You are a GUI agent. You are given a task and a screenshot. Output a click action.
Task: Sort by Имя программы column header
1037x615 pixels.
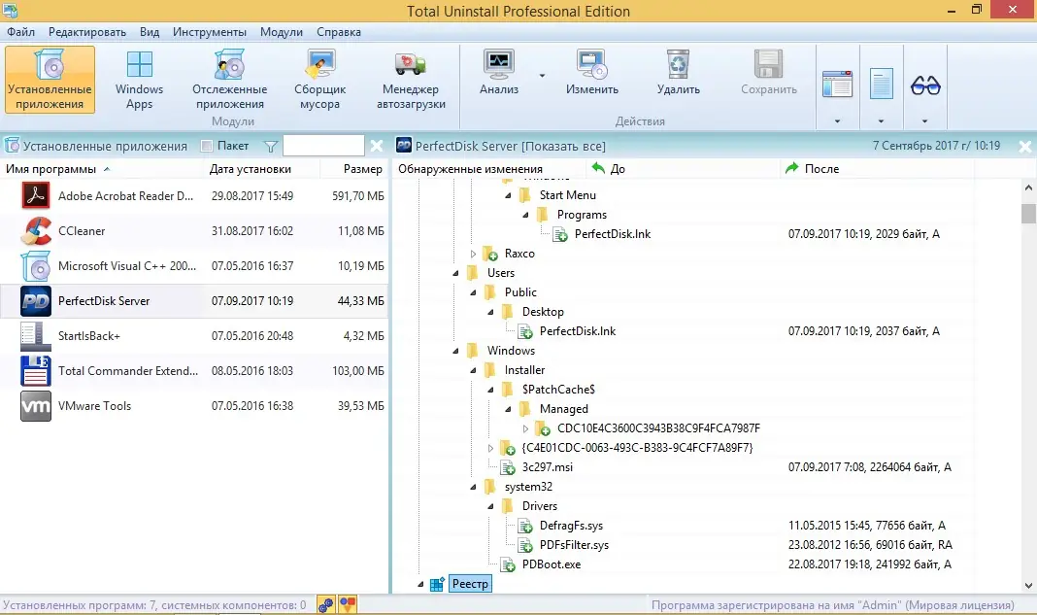coord(102,169)
